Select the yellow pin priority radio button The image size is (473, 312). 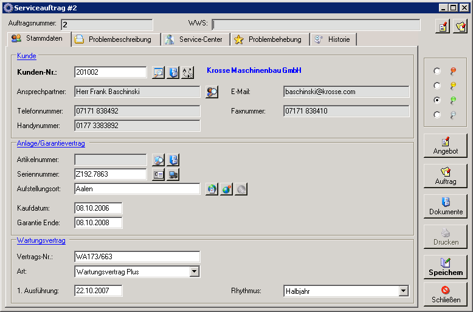[x=437, y=86]
